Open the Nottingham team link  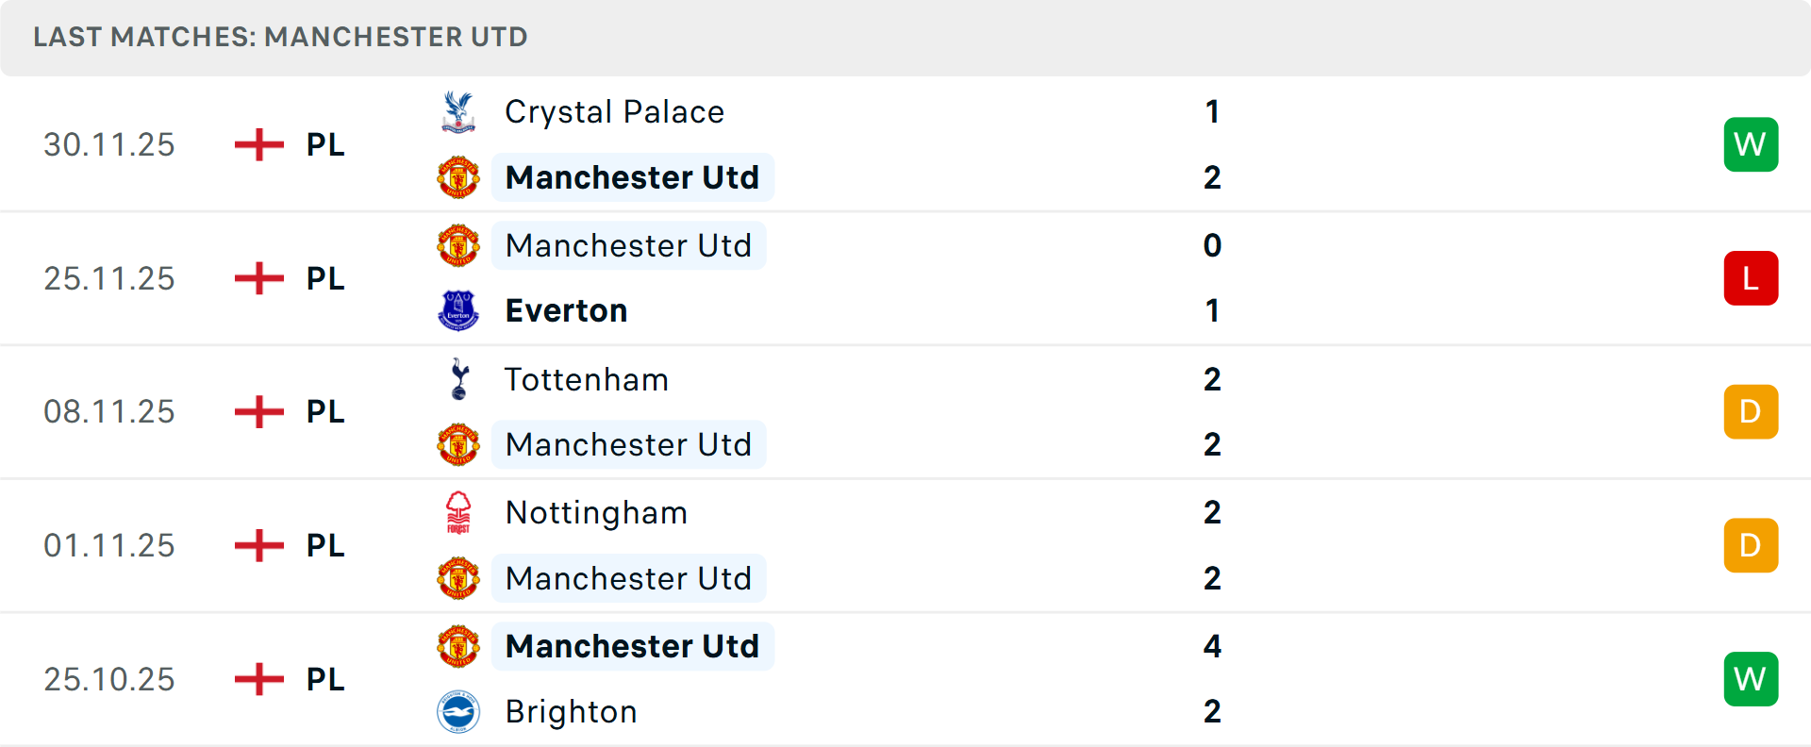pos(596,513)
